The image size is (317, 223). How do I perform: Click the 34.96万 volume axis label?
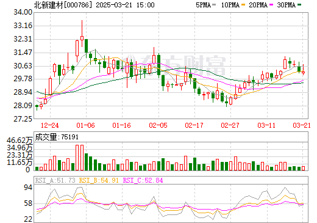point(20,148)
